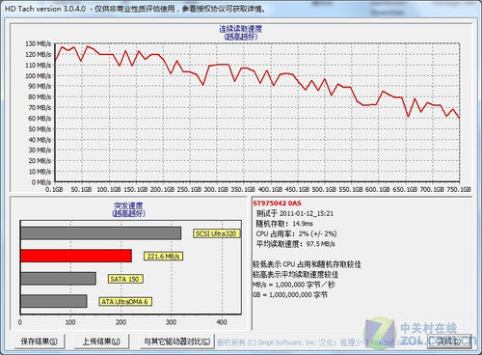Click the 上传结果(U) upload results button
Screen dimensions: 482x355
101,341
